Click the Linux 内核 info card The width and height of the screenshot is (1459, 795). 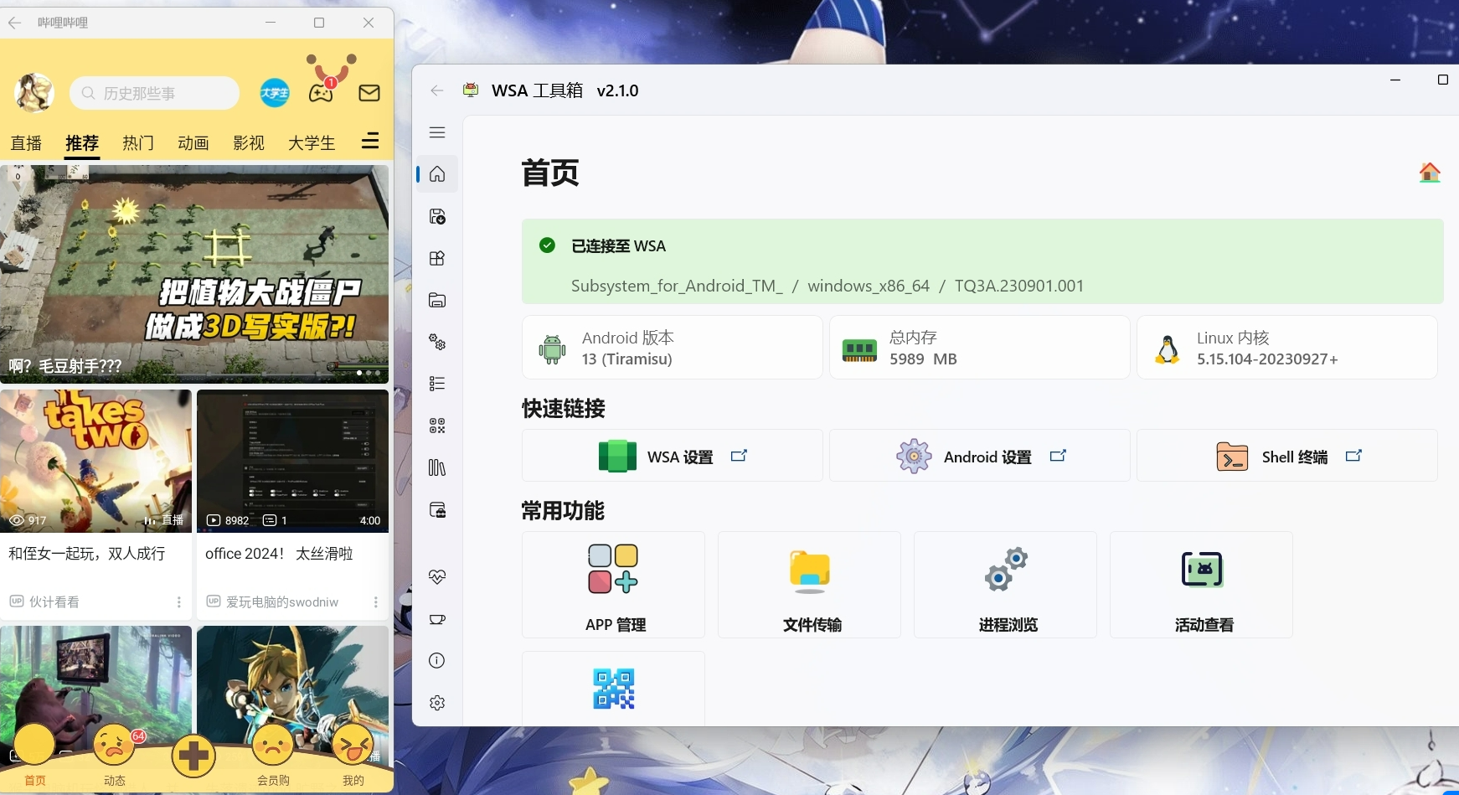(1286, 348)
